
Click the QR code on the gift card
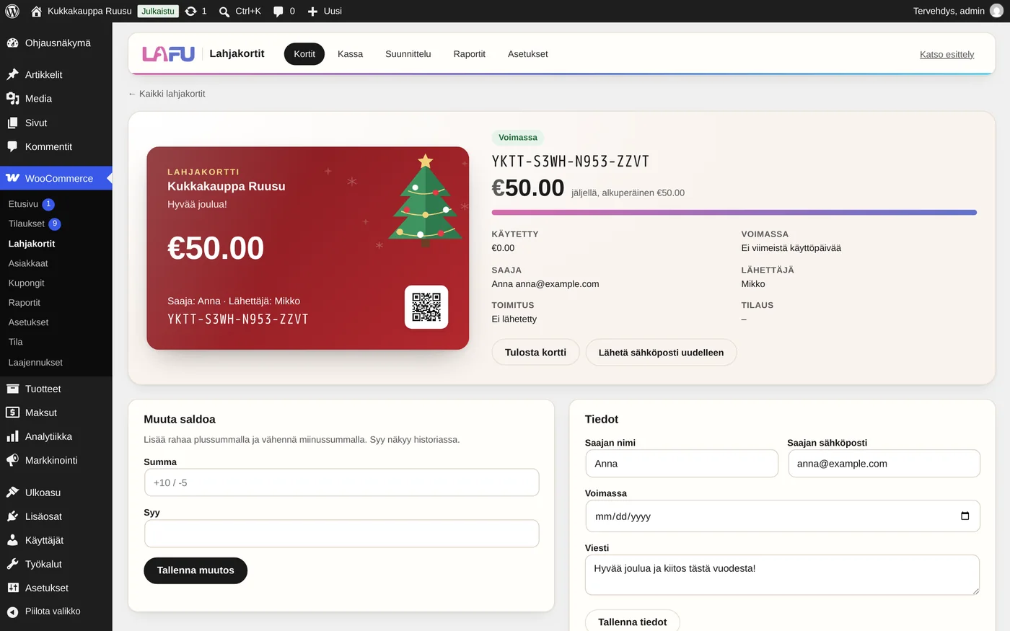tap(426, 307)
